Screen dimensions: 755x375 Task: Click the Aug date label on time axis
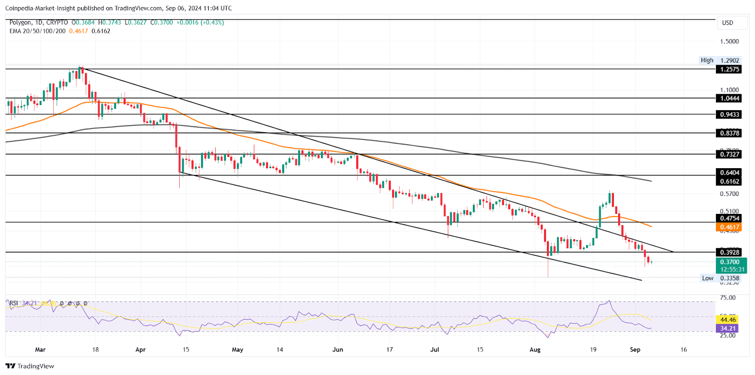pos(535,350)
